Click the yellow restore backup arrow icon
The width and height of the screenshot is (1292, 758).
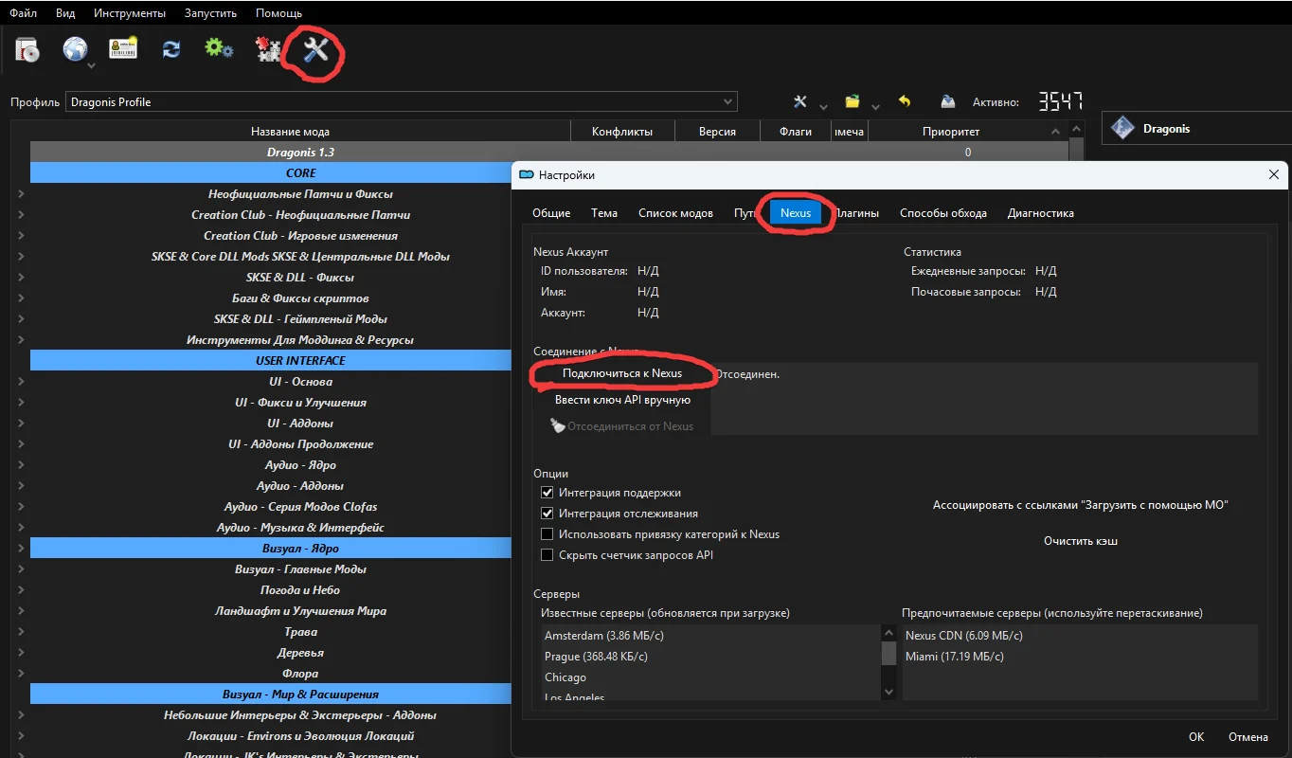coord(905,101)
